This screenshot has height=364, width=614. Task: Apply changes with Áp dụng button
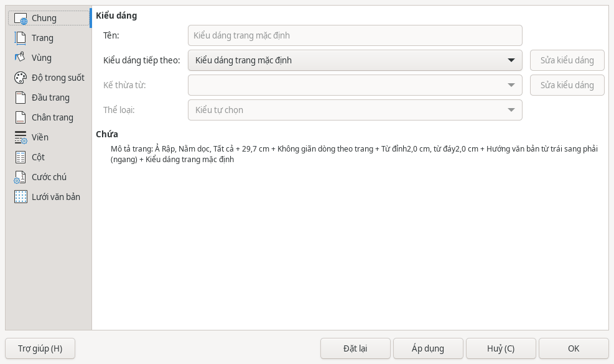tap(428, 348)
